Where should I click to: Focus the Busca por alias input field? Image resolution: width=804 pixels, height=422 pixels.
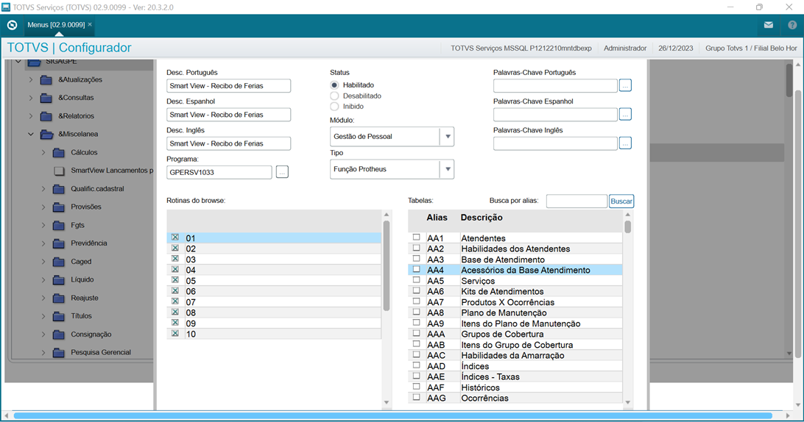click(576, 201)
